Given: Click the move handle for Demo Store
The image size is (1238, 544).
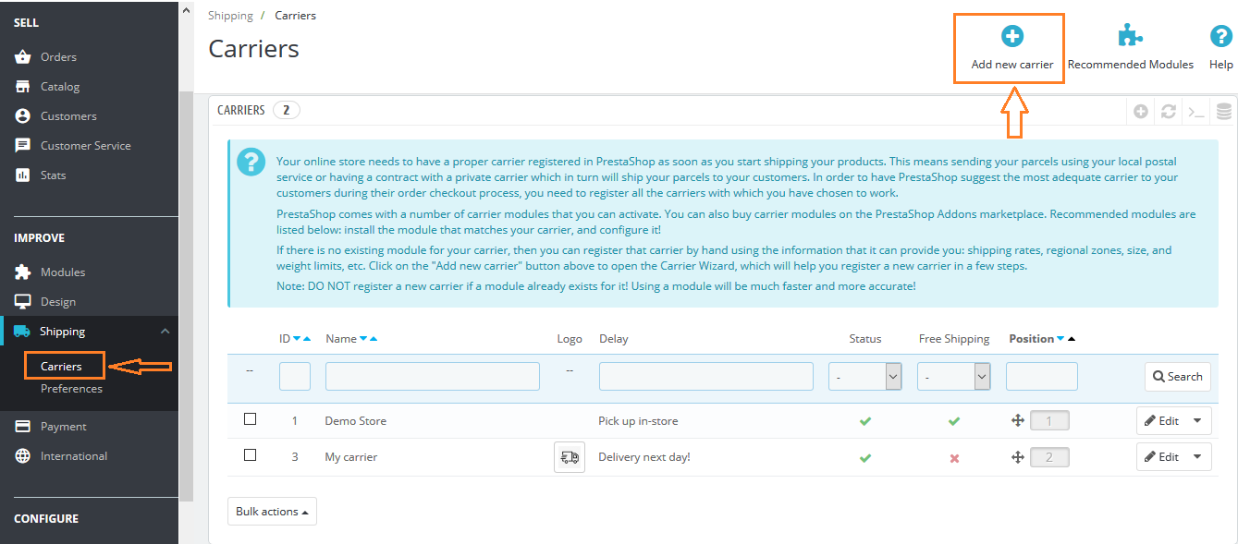Looking at the screenshot, I should (1018, 421).
